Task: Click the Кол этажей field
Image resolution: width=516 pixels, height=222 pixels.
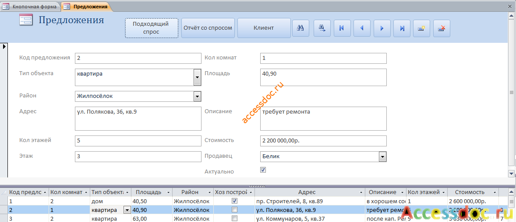Action: (138, 141)
